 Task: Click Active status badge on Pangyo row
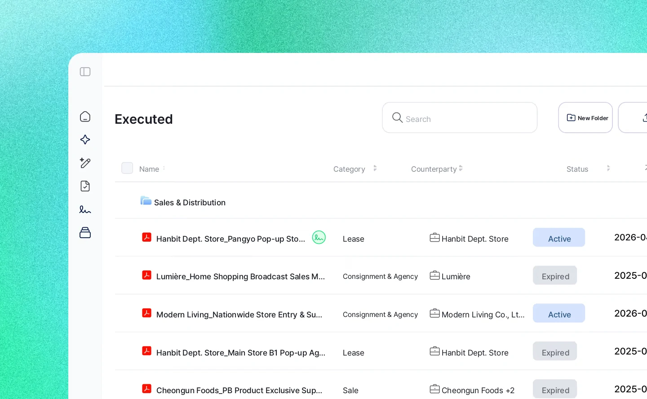click(559, 238)
